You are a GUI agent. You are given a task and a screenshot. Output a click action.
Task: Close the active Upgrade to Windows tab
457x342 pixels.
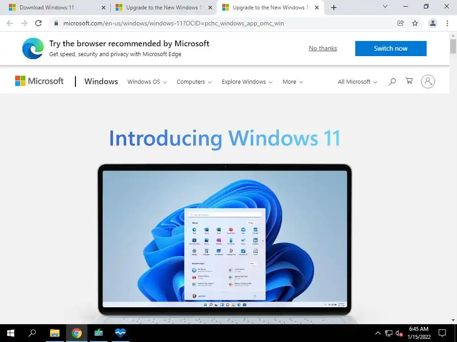[317, 8]
